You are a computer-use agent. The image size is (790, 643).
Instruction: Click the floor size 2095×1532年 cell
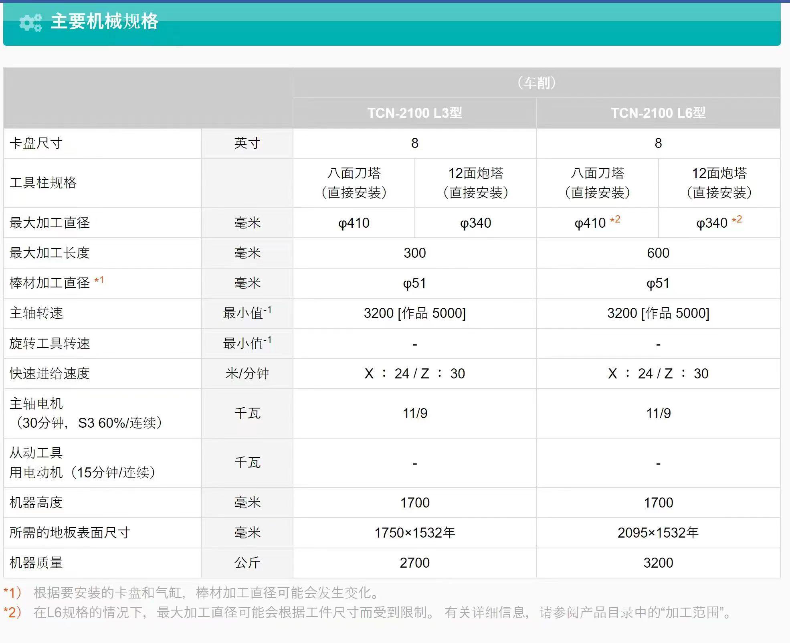[x=659, y=533]
